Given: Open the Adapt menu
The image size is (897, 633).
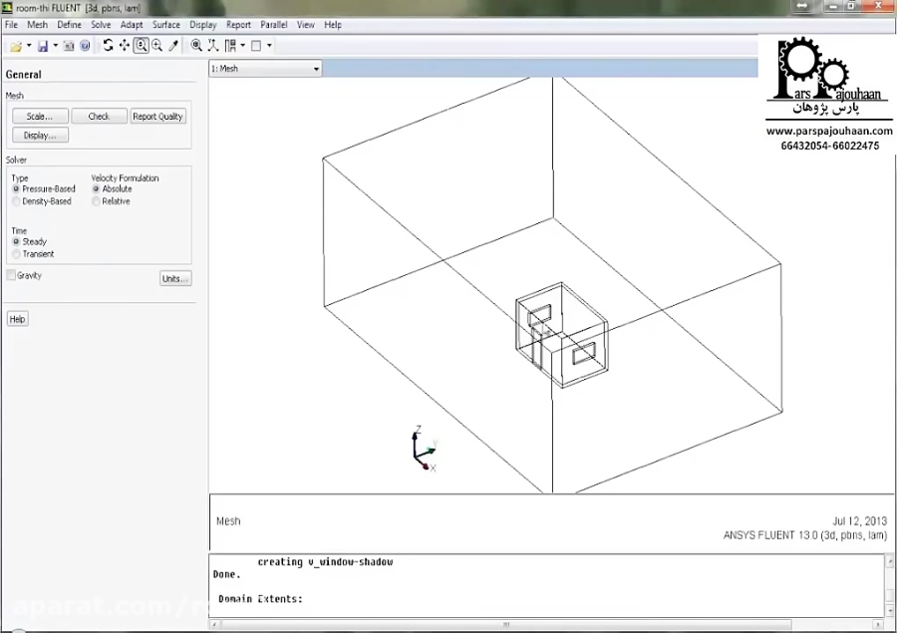Looking at the screenshot, I should (x=132, y=25).
